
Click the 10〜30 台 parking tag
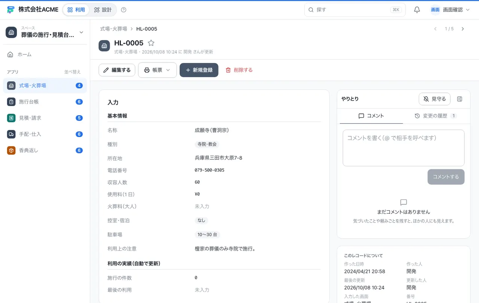[207, 235]
